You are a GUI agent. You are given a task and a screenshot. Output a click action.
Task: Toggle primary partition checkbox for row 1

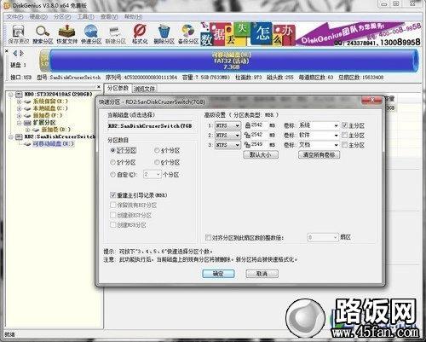point(344,125)
